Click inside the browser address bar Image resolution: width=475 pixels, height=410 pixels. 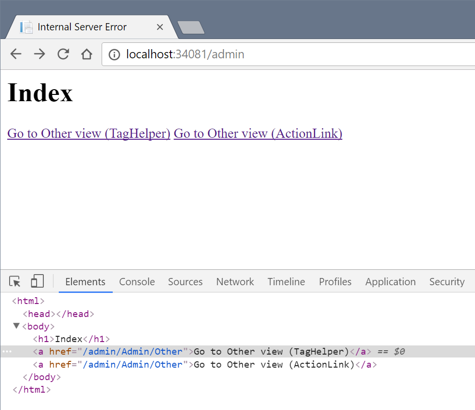[x=241, y=54]
